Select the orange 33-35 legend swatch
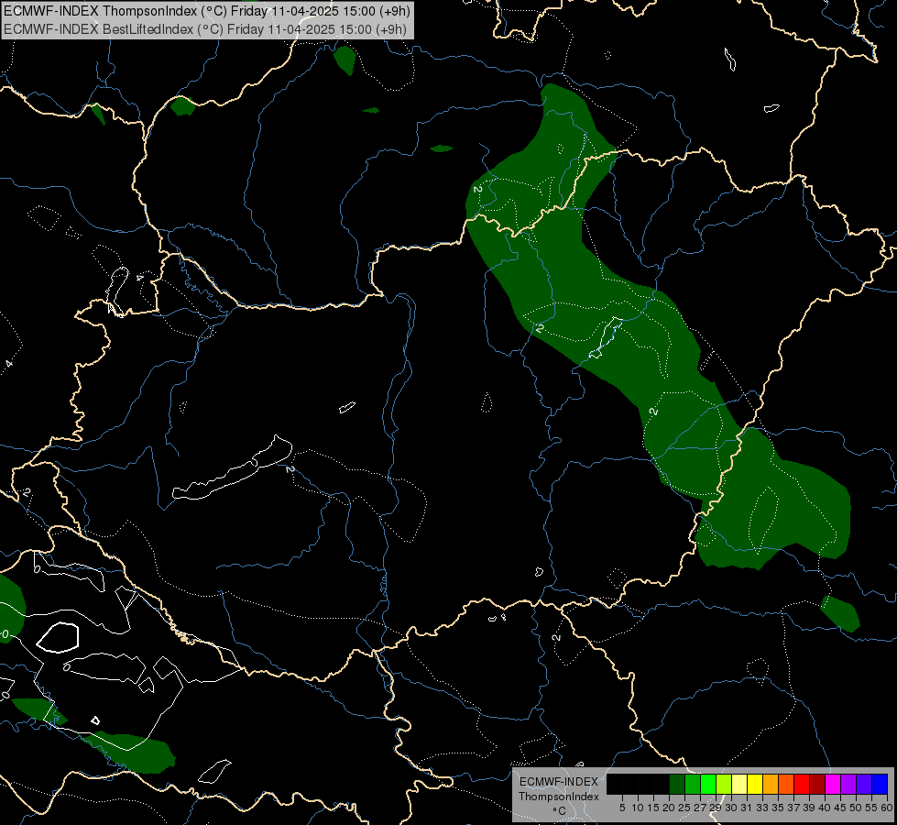 point(771,784)
